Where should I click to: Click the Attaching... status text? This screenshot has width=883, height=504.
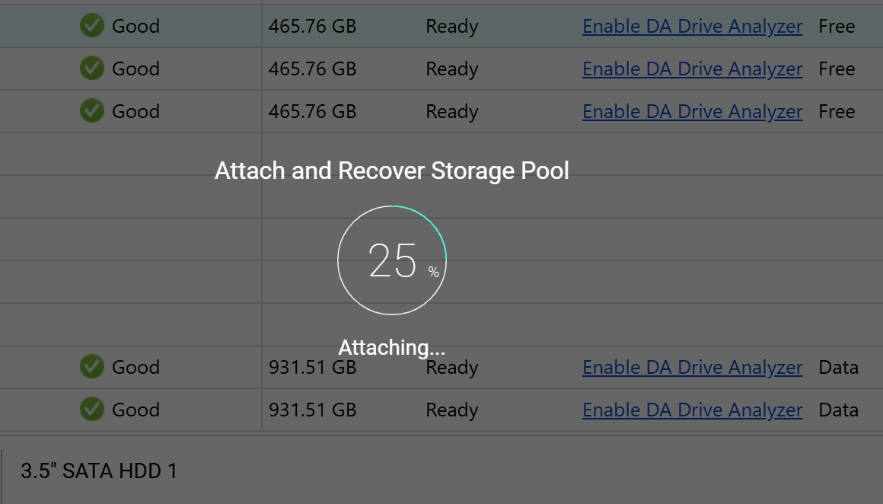click(x=391, y=347)
